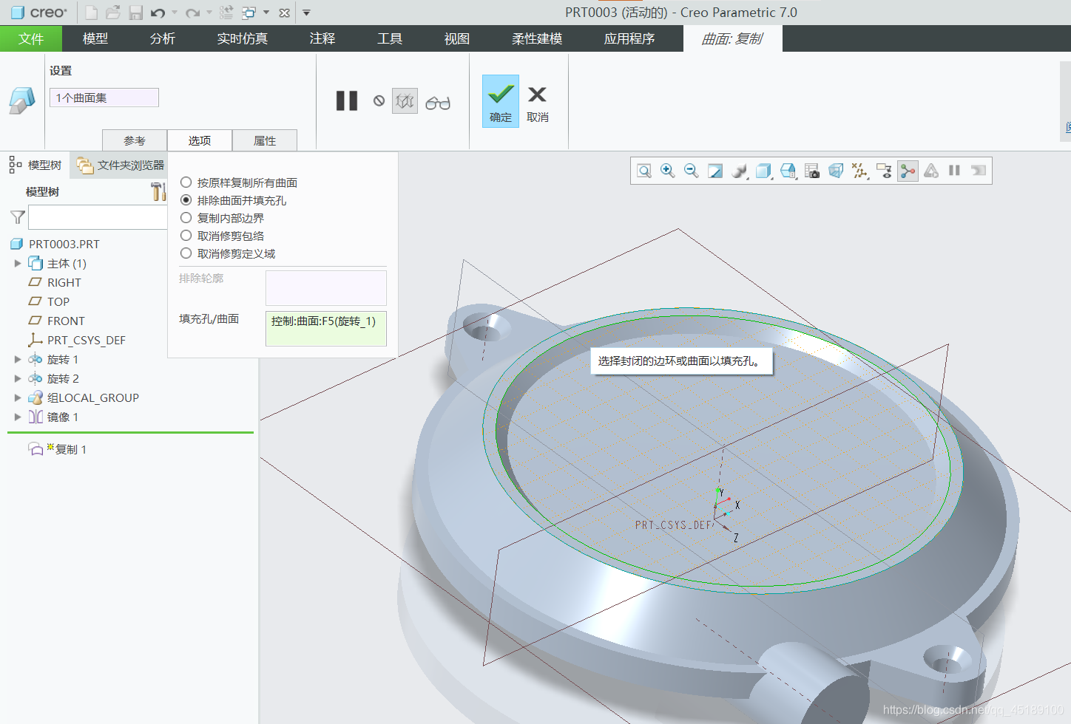Click the 填充孔/曲面 collector box
This screenshot has width=1071, height=724.
click(326, 328)
